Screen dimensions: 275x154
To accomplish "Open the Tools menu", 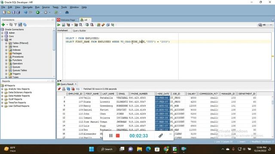I will [64, 7].
